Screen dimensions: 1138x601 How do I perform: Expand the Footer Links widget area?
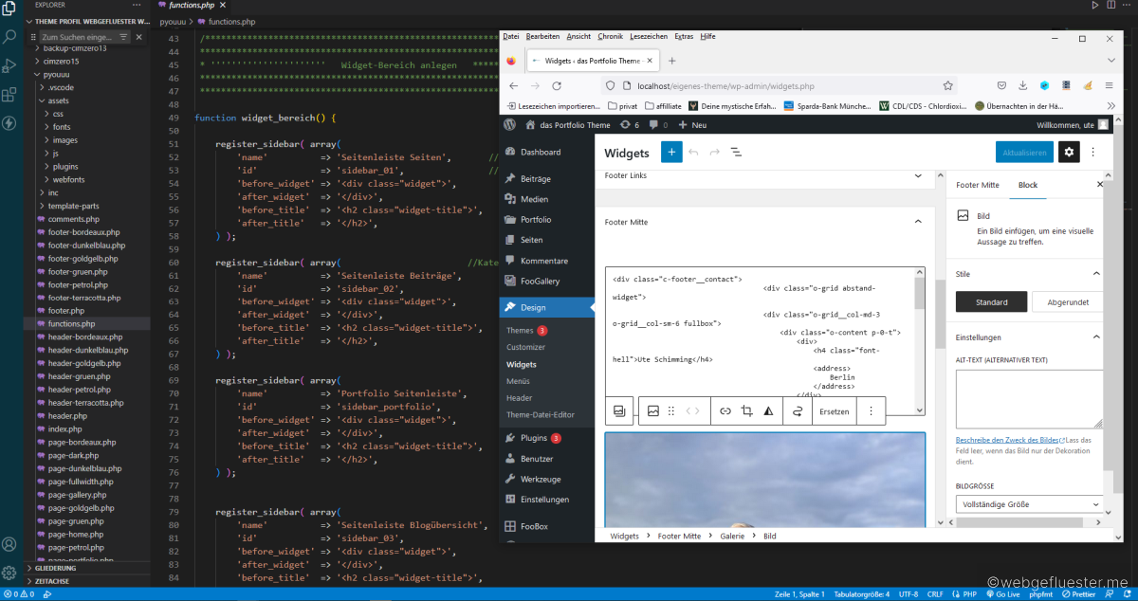(x=917, y=175)
